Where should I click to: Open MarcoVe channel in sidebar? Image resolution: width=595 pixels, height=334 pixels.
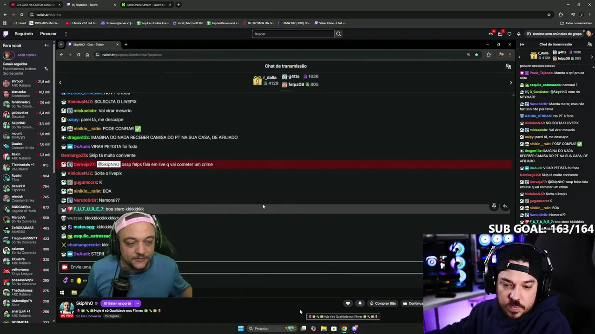pyautogui.click(x=26, y=219)
